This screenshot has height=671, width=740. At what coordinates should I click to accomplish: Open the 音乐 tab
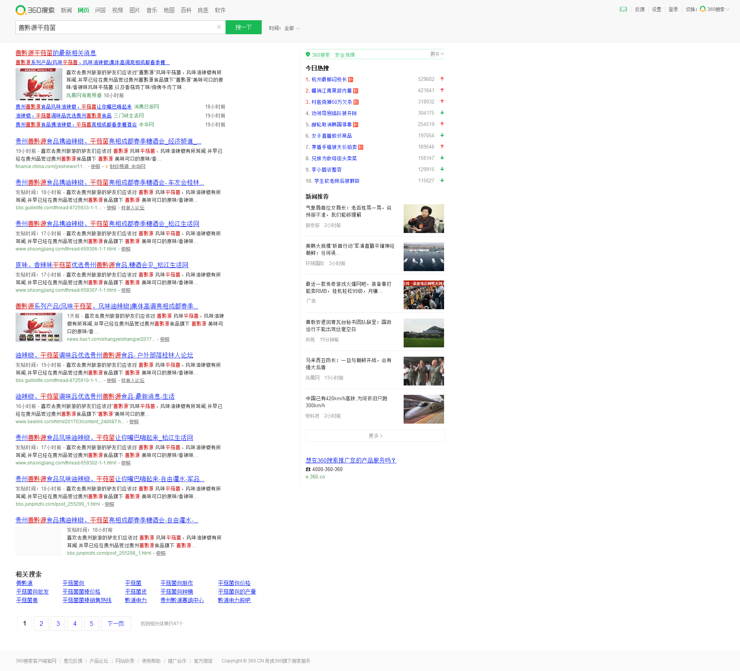(x=152, y=10)
